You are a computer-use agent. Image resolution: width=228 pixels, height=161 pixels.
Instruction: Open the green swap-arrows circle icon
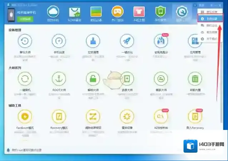(x=161, y=79)
